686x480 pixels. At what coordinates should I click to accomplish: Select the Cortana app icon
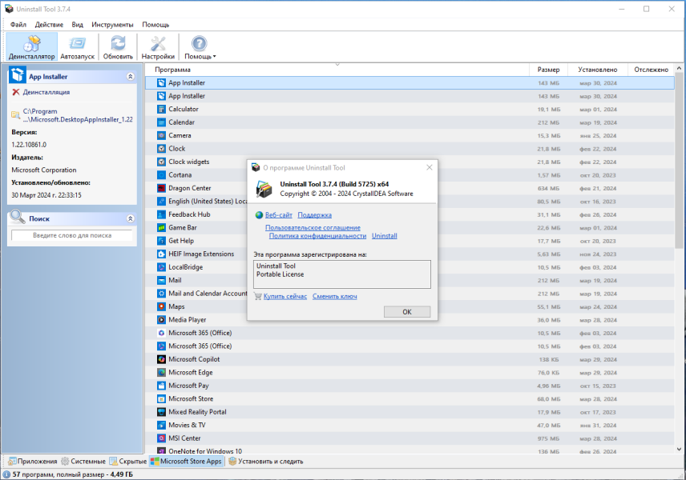pos(161,174)
